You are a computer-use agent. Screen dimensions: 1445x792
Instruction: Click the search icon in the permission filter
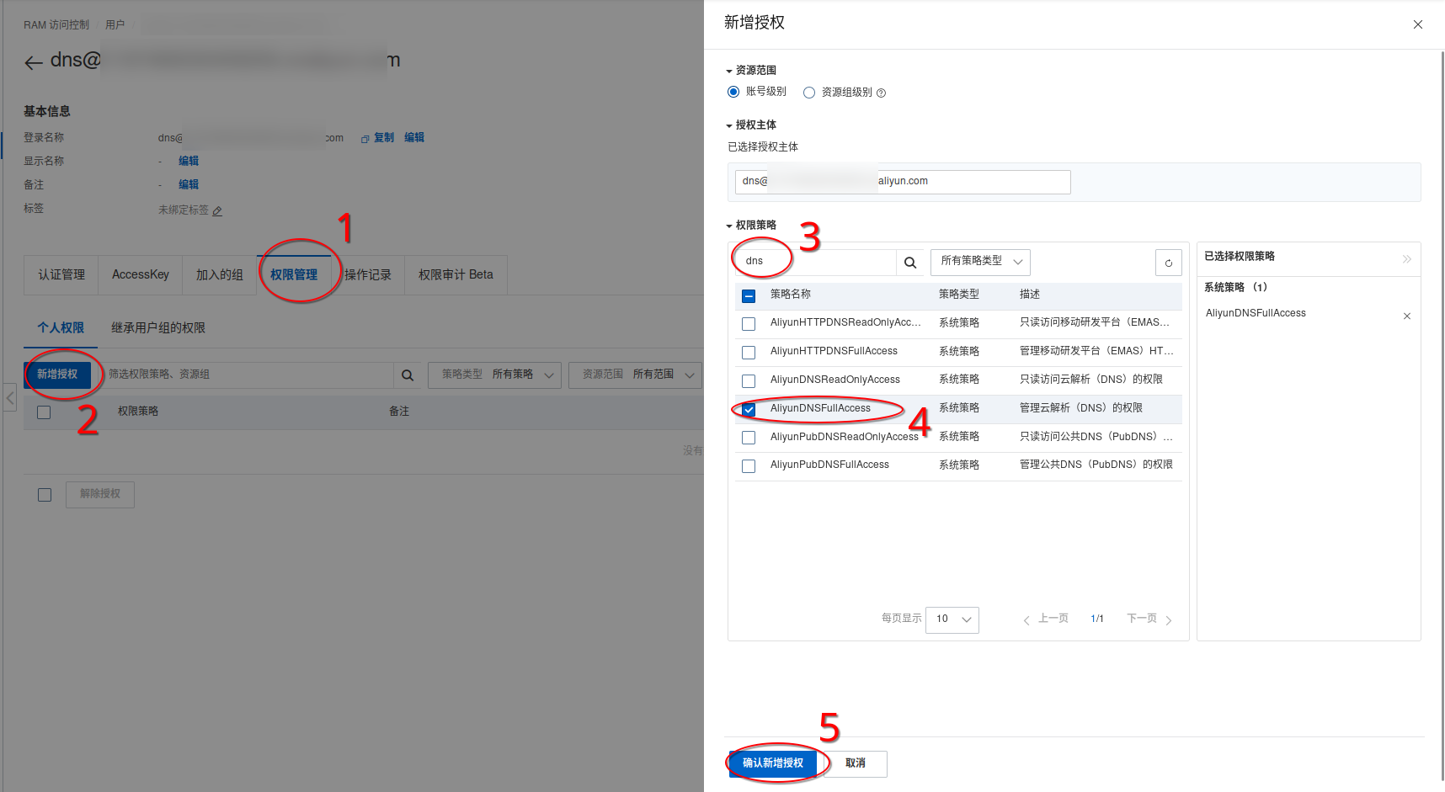coord(408,375)
